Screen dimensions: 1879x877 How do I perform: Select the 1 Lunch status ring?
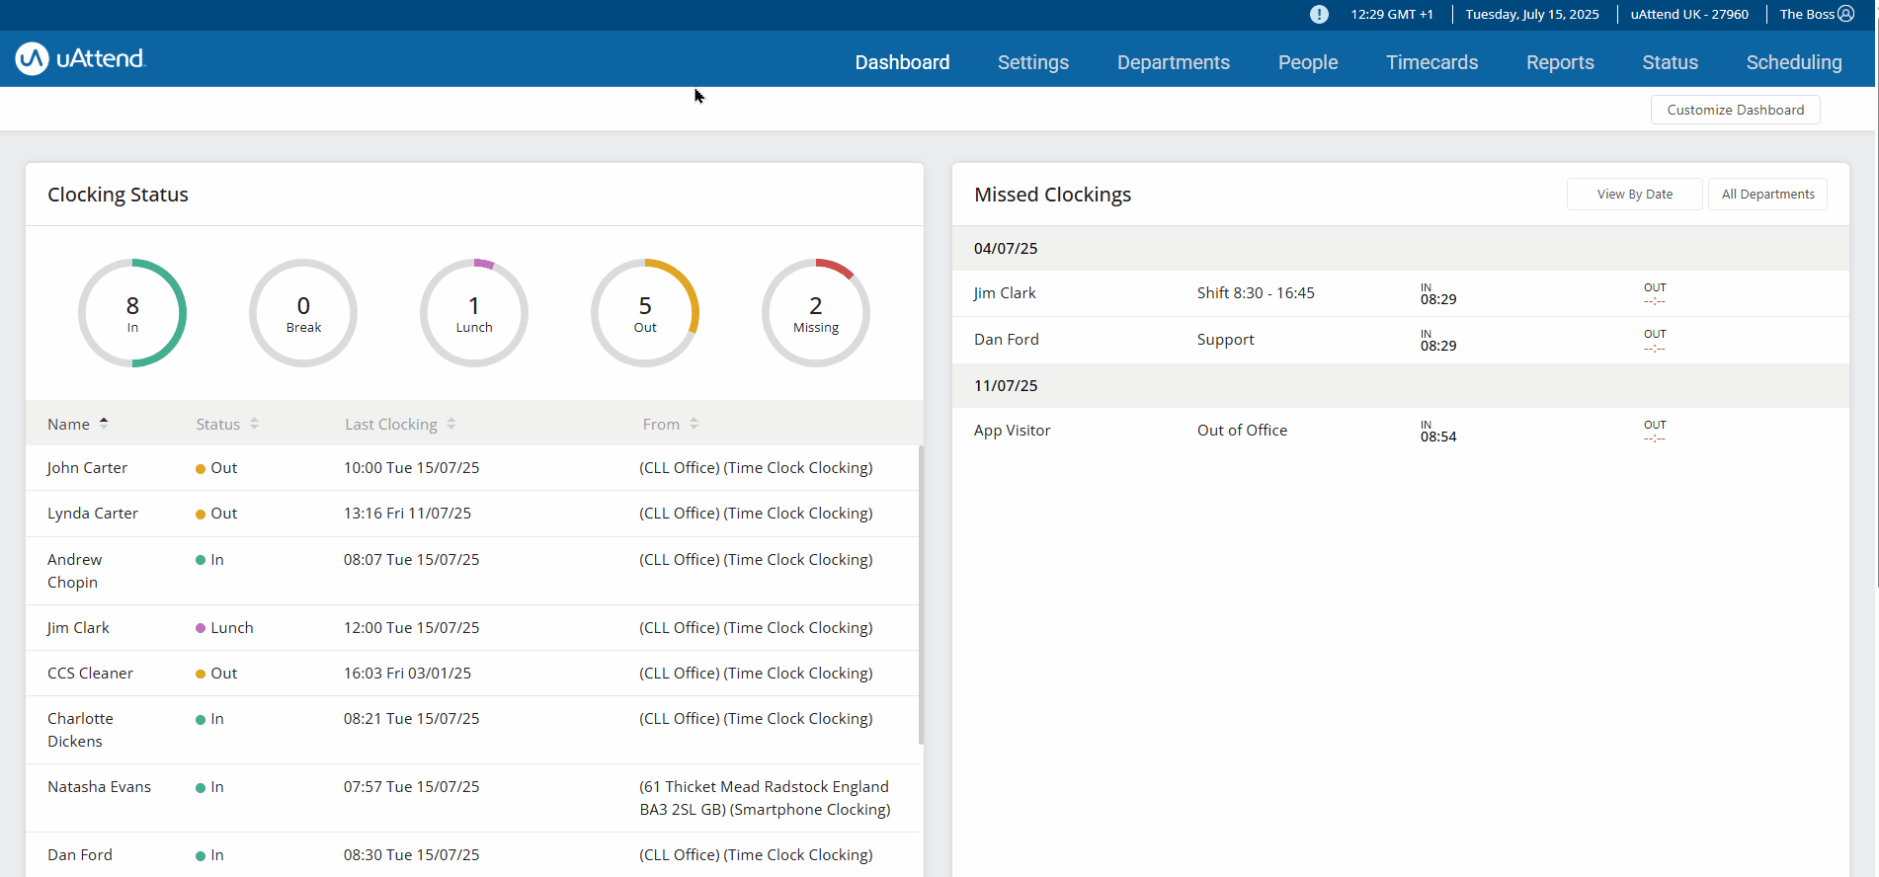pyautogui.click(x=474, y=313)
